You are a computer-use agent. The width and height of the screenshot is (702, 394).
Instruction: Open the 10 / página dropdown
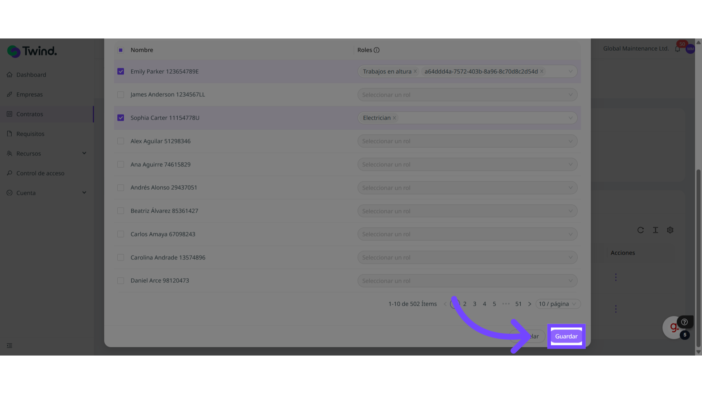558,304
